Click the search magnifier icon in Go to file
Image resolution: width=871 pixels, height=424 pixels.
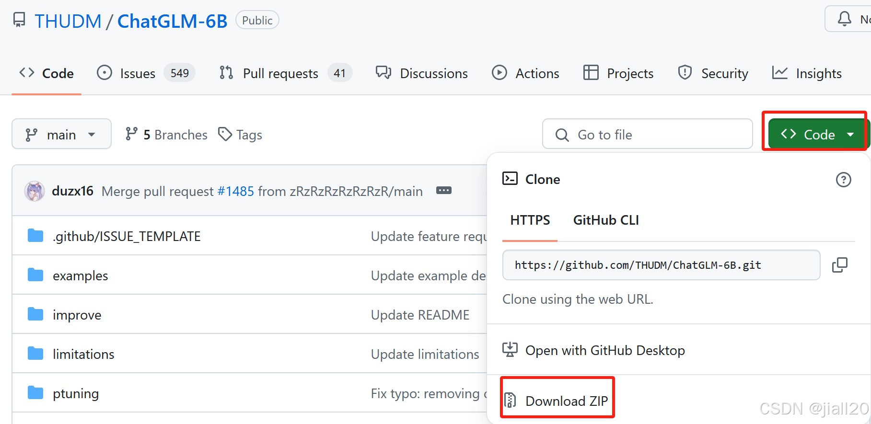click(562, 135)
